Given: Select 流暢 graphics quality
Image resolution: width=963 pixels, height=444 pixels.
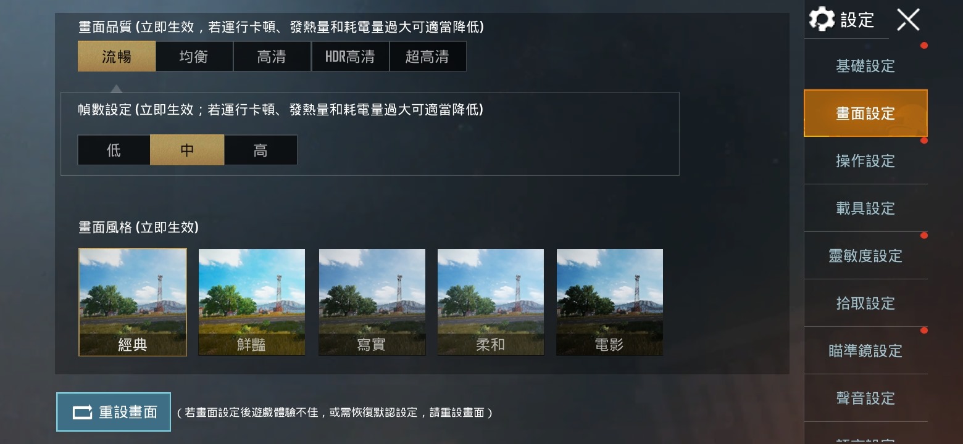Looking at the screenshot, I should [117, 57].
